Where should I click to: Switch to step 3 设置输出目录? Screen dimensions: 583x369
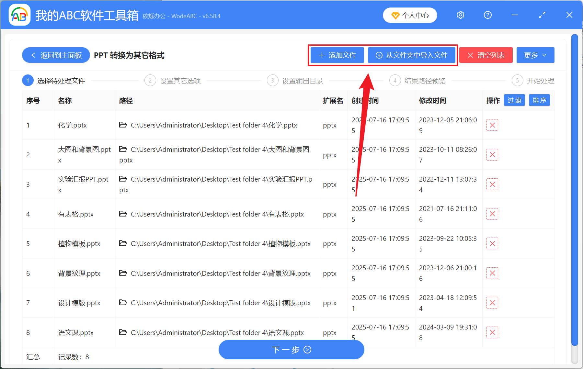(x=295, y=81)
